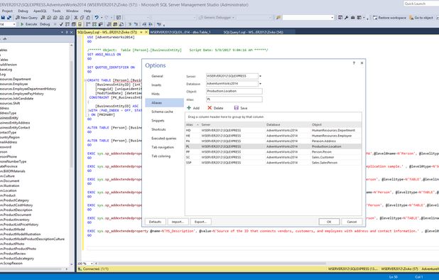
Task: Click Cancel in Options dialog
Action: pos(352,222)
